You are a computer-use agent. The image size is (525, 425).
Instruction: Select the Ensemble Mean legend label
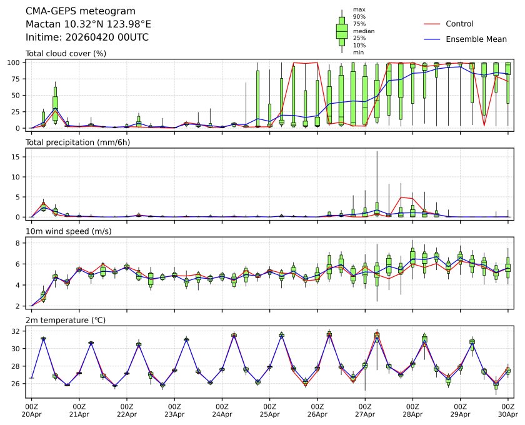(x=476, y=39)
